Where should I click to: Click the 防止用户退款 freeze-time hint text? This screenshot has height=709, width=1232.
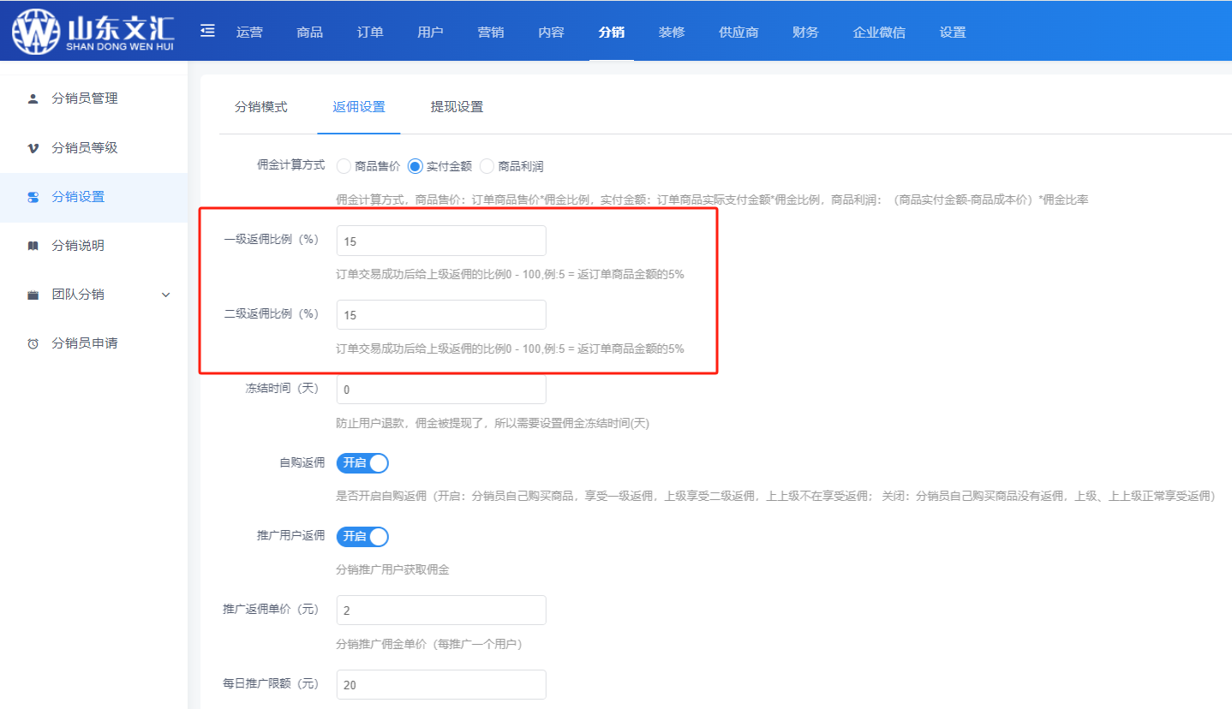pyautogui.click(x=493, y=424)
